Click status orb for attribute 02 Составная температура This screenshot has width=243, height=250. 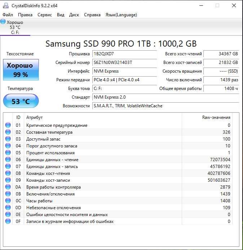[8, 132]
